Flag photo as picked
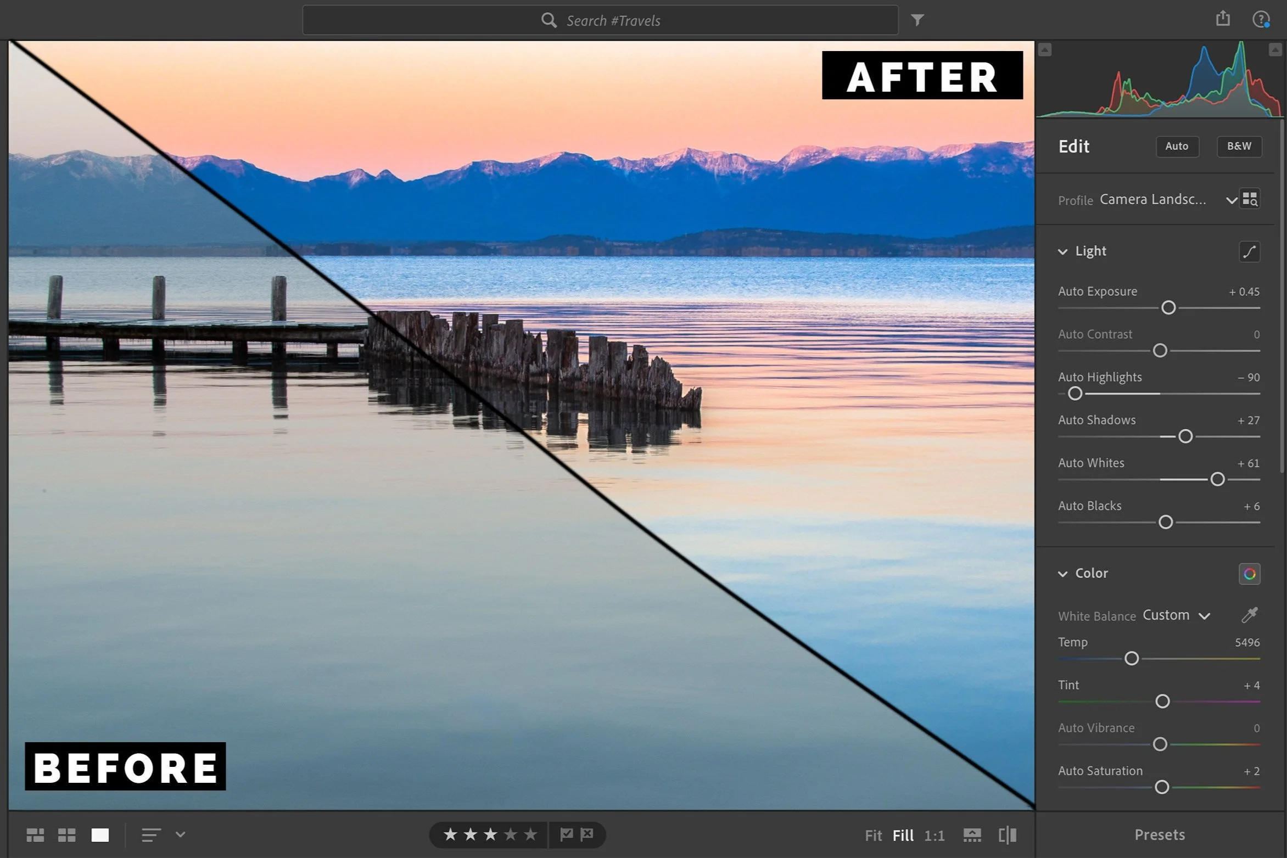1287x858 pixels. coord(566,834)
